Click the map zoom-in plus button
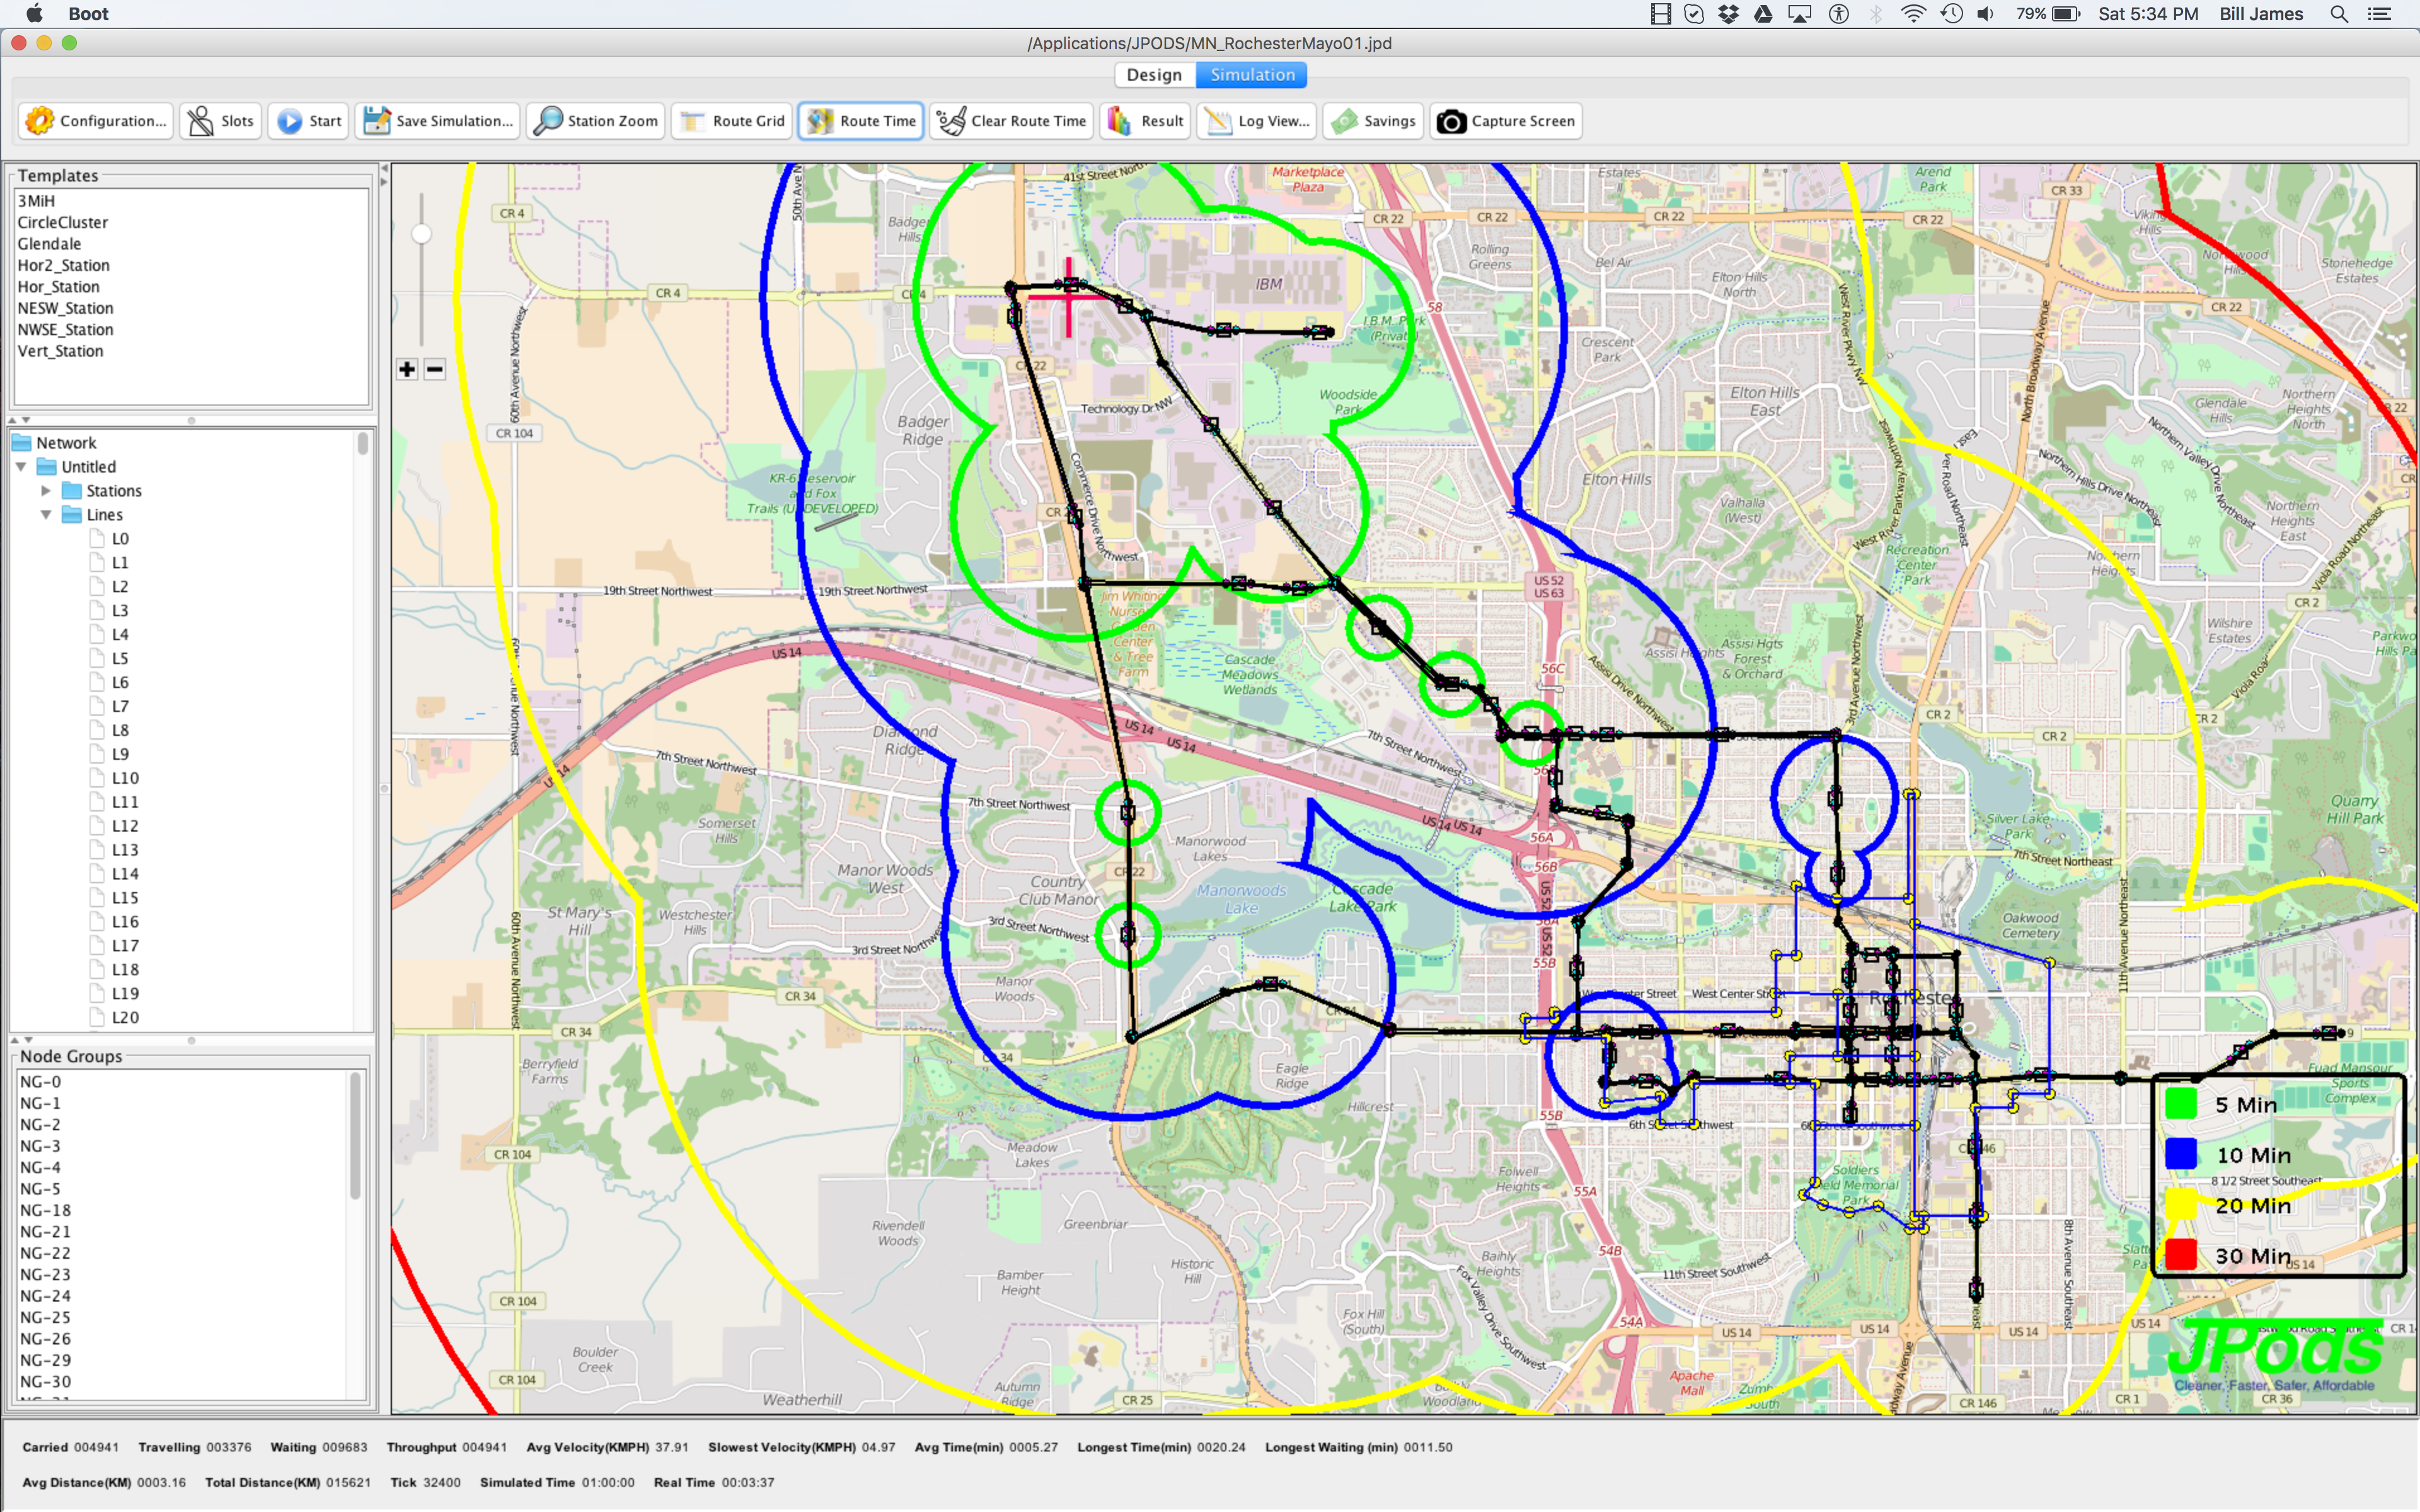 (407, 369)
